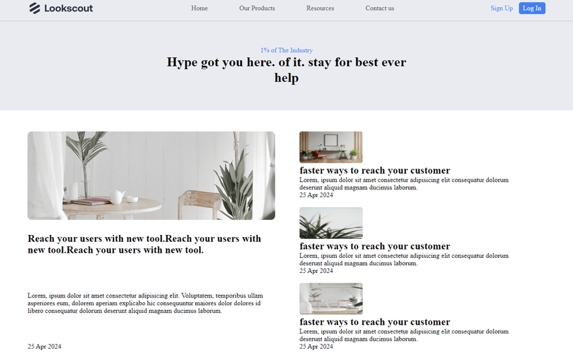Click the Lookscout brand name text
The width and height of the screenshot is (573, 353).
tap(69, 8)
